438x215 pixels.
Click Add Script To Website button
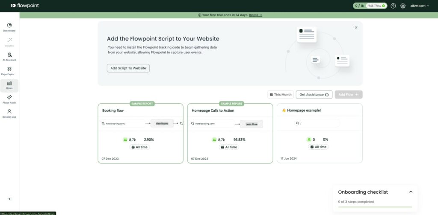[x=128, y=68]
